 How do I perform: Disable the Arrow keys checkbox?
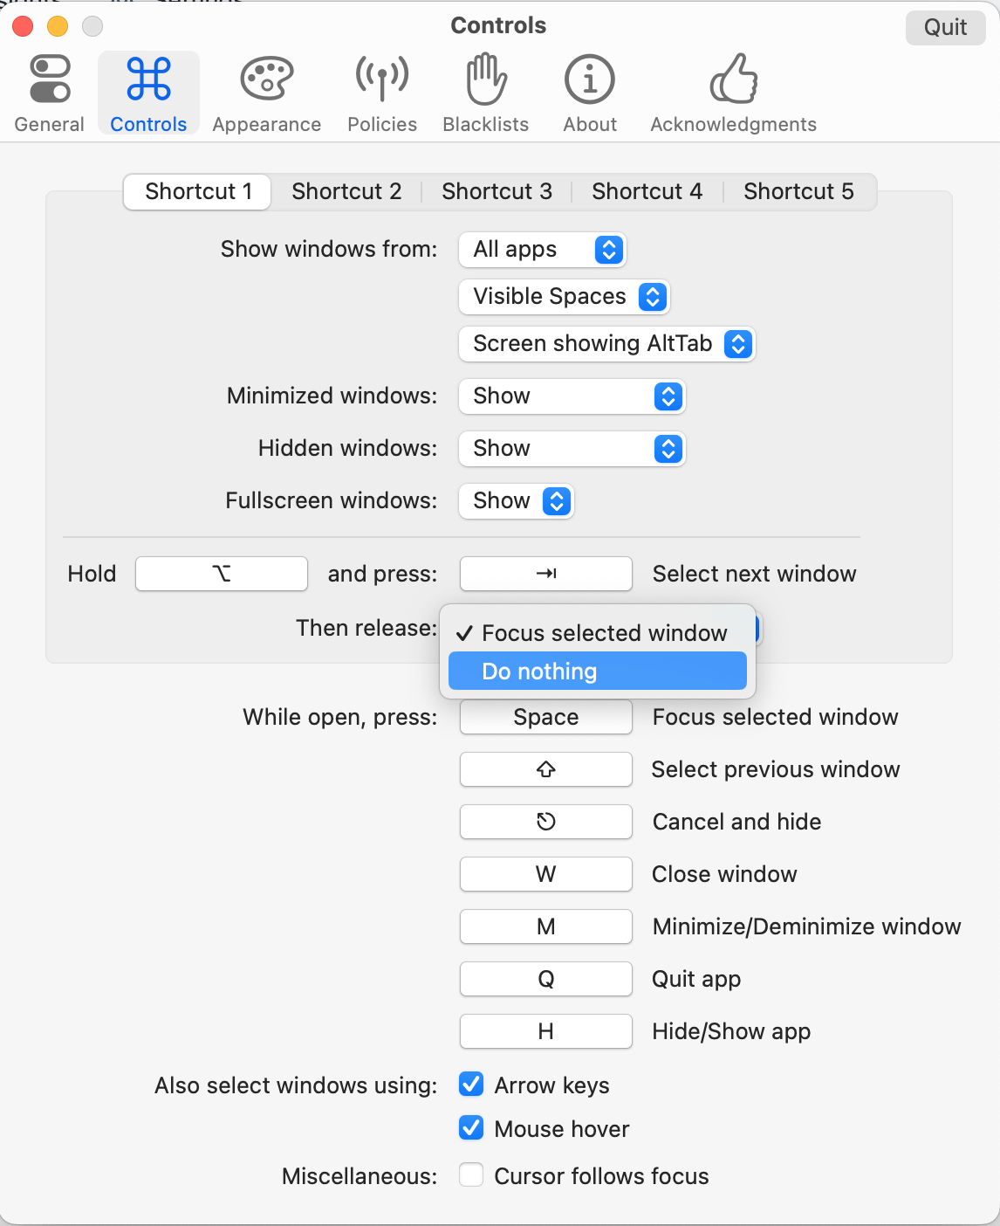pos(470,1085)
